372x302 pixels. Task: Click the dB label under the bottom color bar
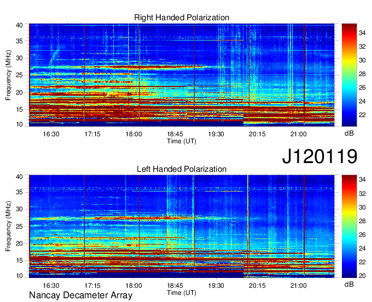(349, 284)
